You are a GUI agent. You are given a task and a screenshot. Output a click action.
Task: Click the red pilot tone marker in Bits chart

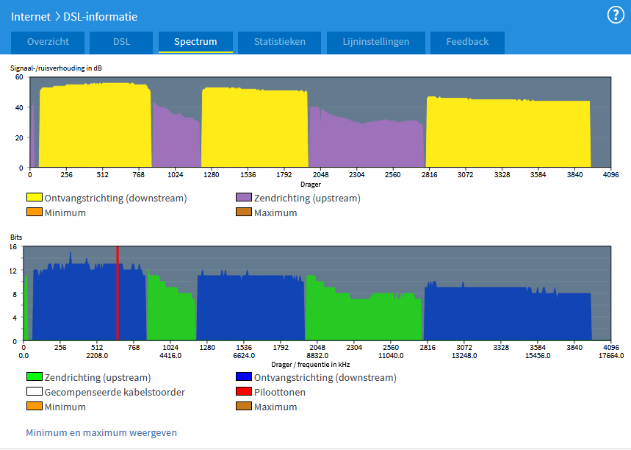[117, 294]
